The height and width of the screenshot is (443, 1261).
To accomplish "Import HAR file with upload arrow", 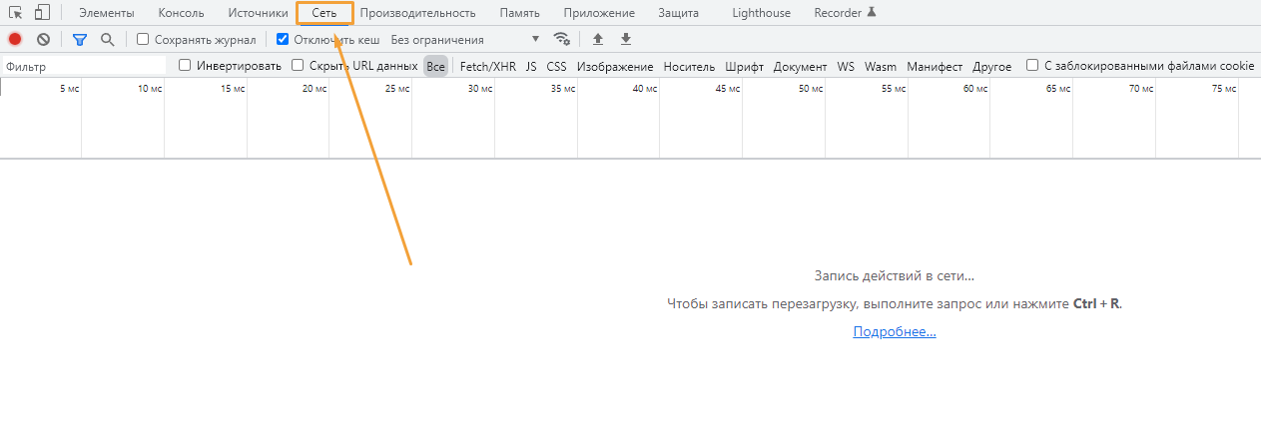I will (598, 40).
